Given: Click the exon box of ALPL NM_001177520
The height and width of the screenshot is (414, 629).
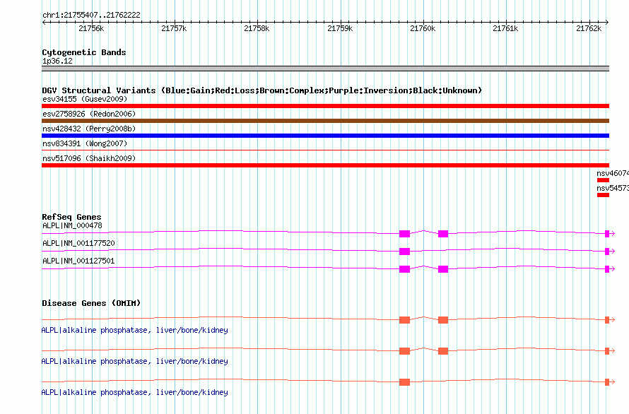Looking at the screenshot, I should [x=404, y=252].
